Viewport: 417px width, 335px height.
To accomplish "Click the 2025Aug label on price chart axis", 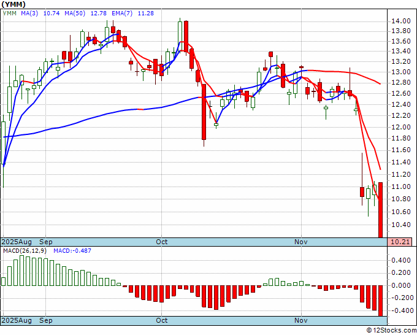I will pos(17,242).
